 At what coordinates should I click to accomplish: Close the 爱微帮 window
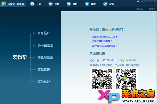point(154,2)
